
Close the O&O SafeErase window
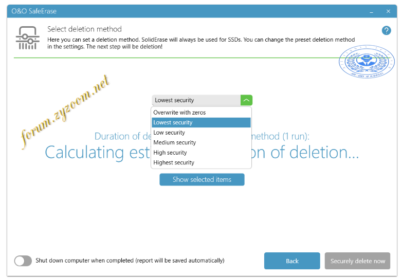pyautogui.click(x=388, y=11)
